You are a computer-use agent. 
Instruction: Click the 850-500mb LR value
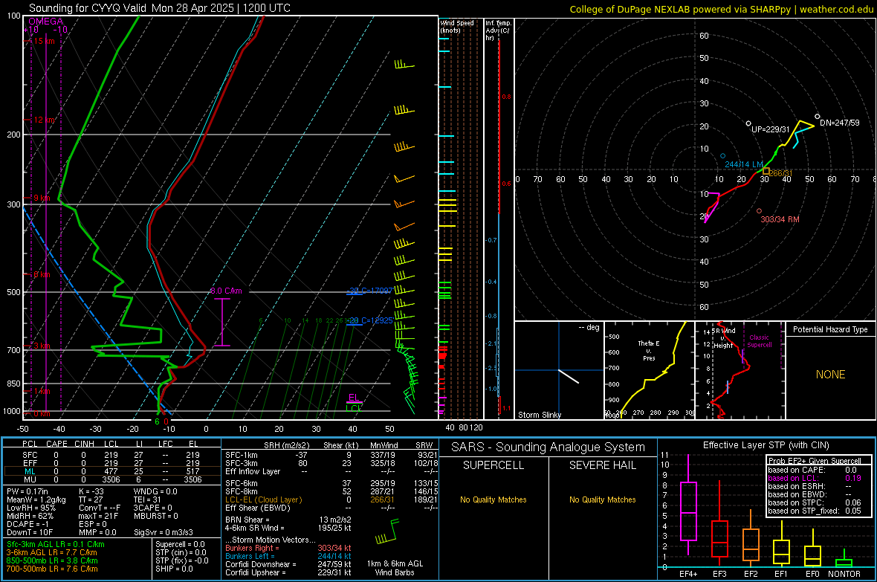(52, 560)
